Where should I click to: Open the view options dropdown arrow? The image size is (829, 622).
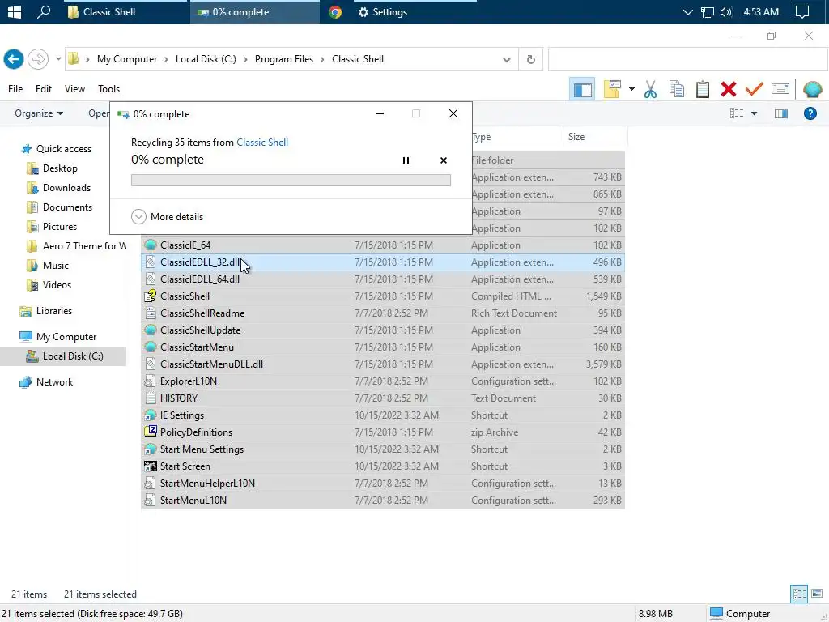pyautogui.click(x=754, y=113)
